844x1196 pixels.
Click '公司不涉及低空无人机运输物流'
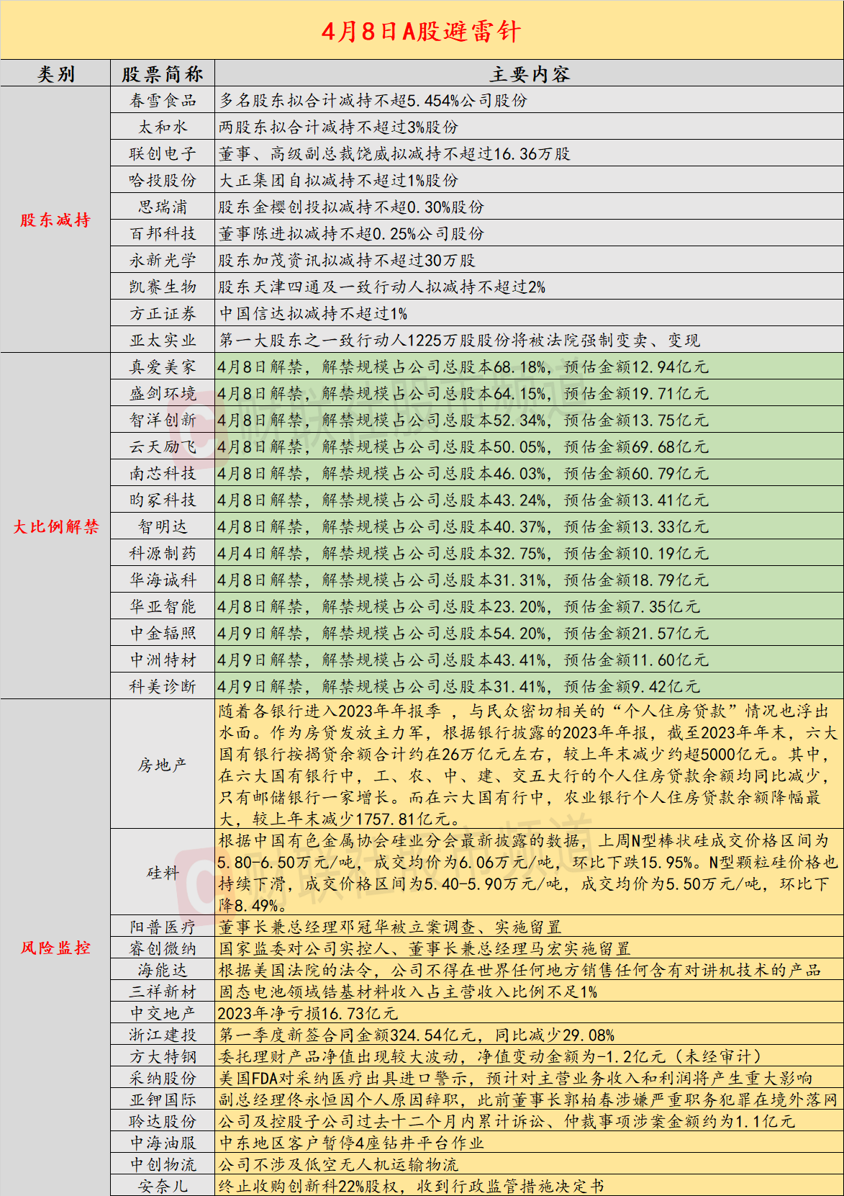pos(338,1164)
